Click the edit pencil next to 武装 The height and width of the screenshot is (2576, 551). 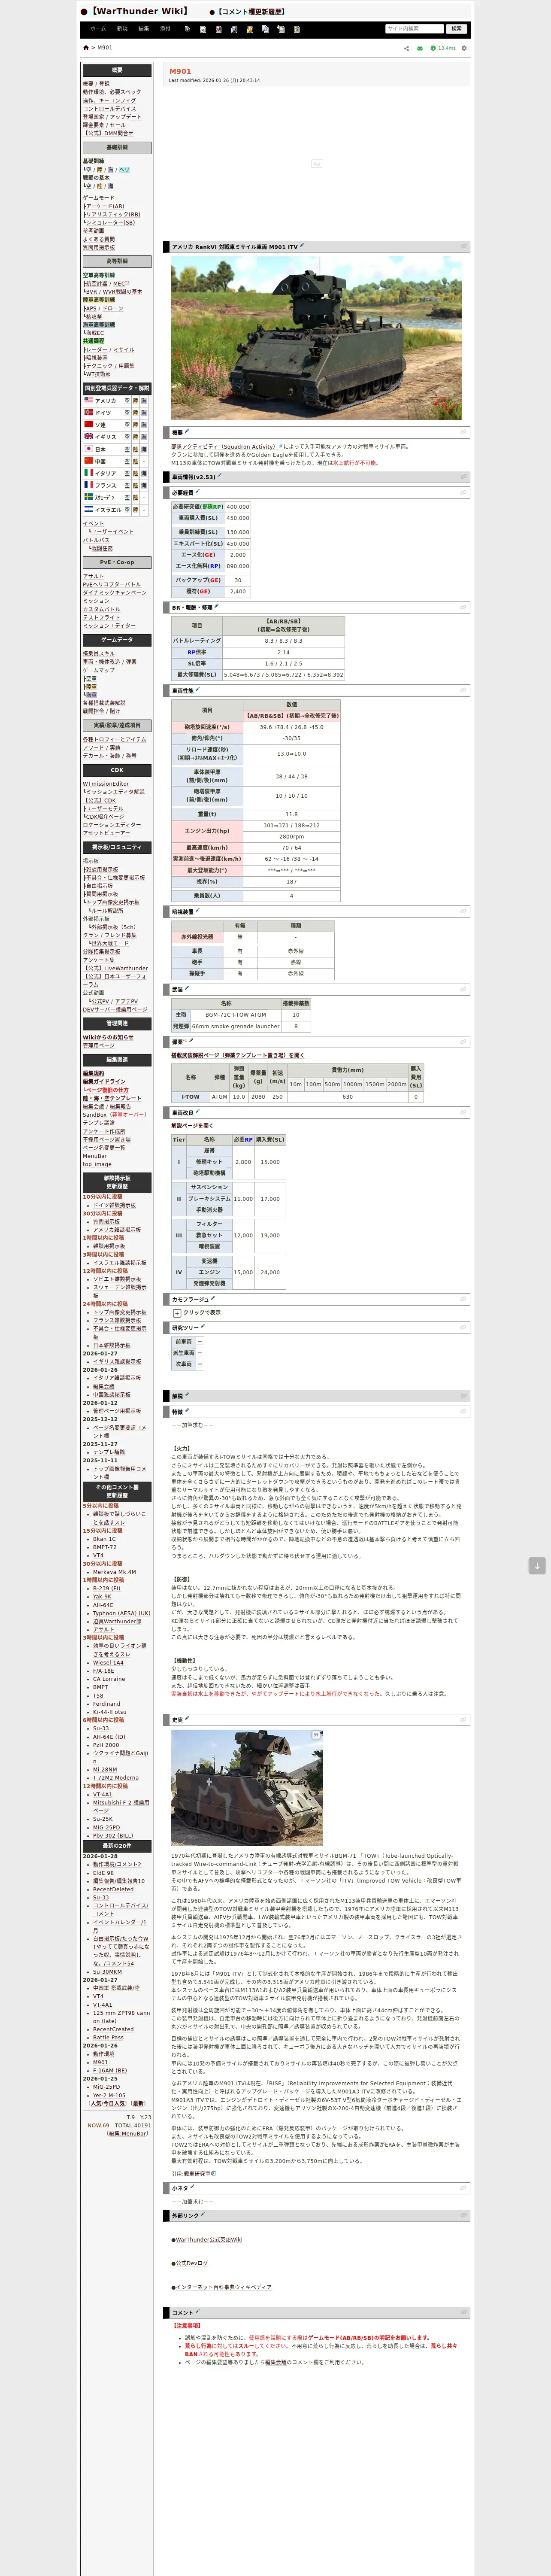point(187,988)
